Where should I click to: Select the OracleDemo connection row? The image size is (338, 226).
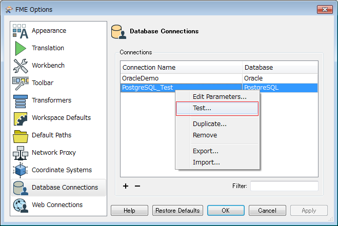point(219,78)
